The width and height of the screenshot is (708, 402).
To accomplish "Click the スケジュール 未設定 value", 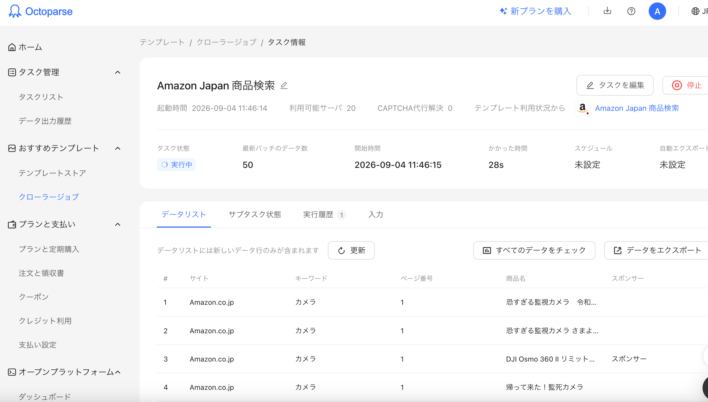I will pyautogui.click(x=587, y=165).
